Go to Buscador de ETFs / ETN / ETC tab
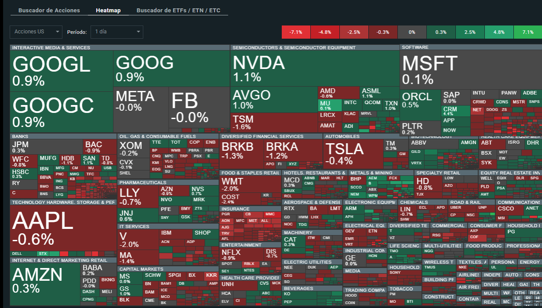 pos(178,10)
